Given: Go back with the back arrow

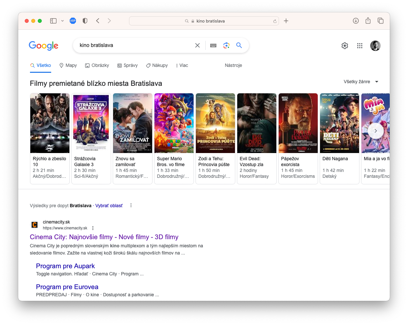Looking at the screenshot, I should pos(98,21).
